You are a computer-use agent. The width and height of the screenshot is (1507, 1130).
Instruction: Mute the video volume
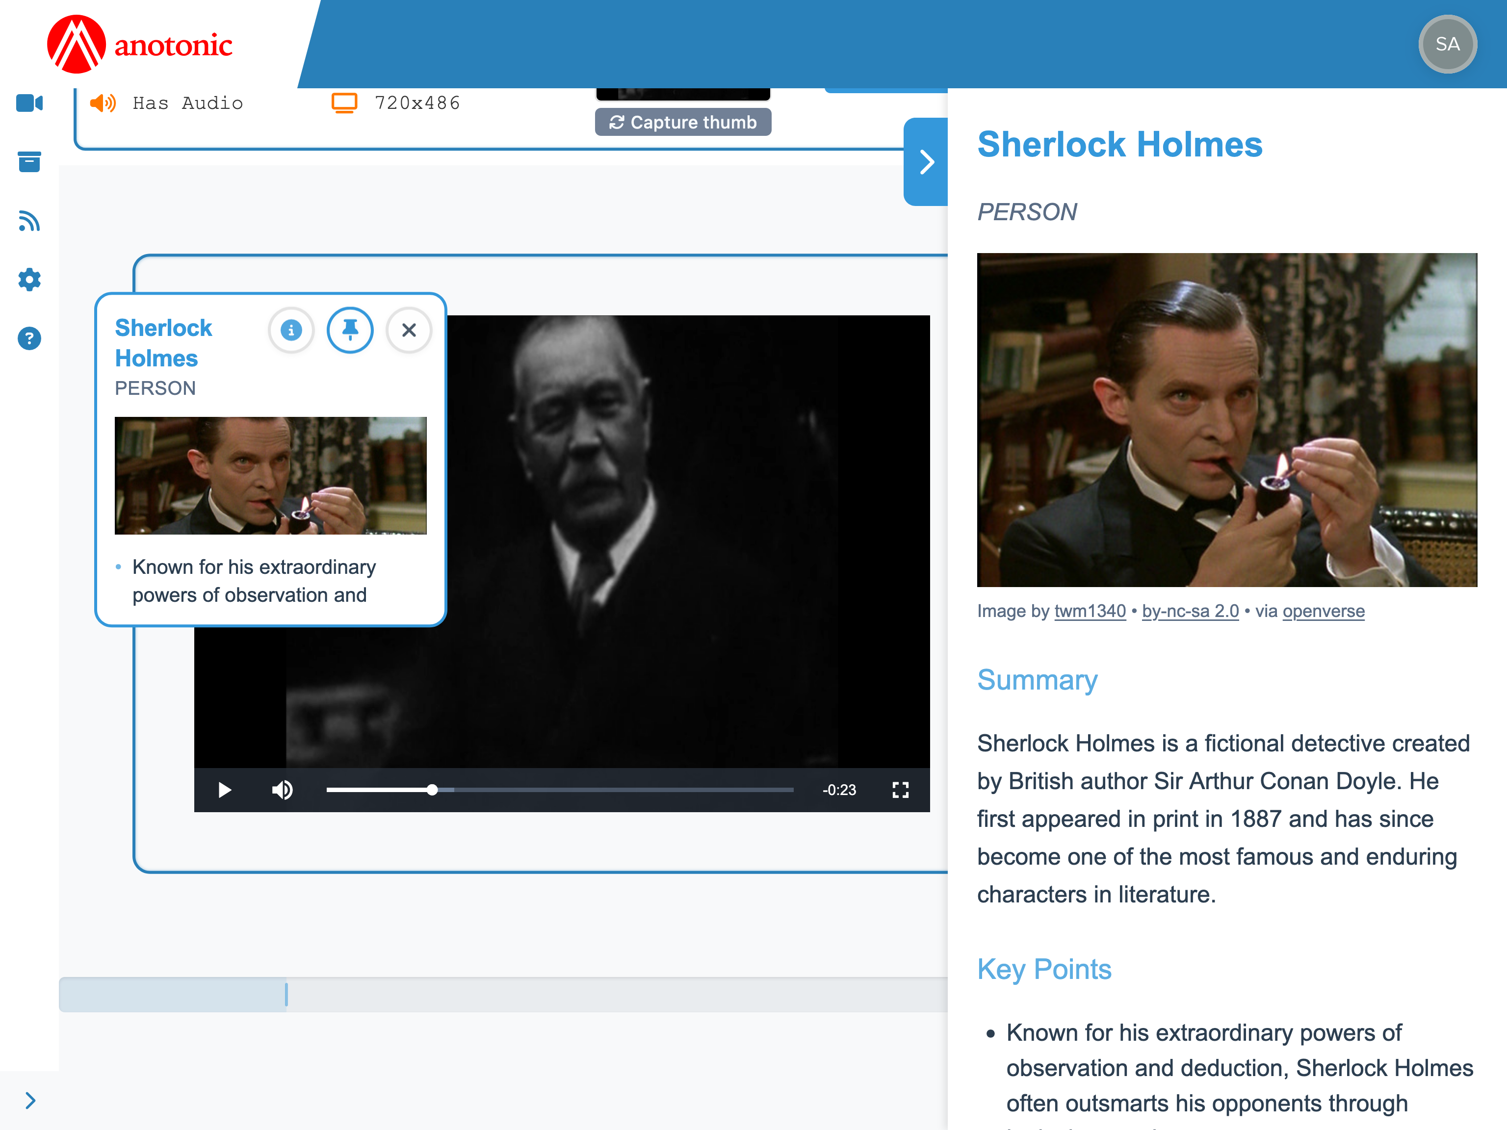[x=282, y=790]
